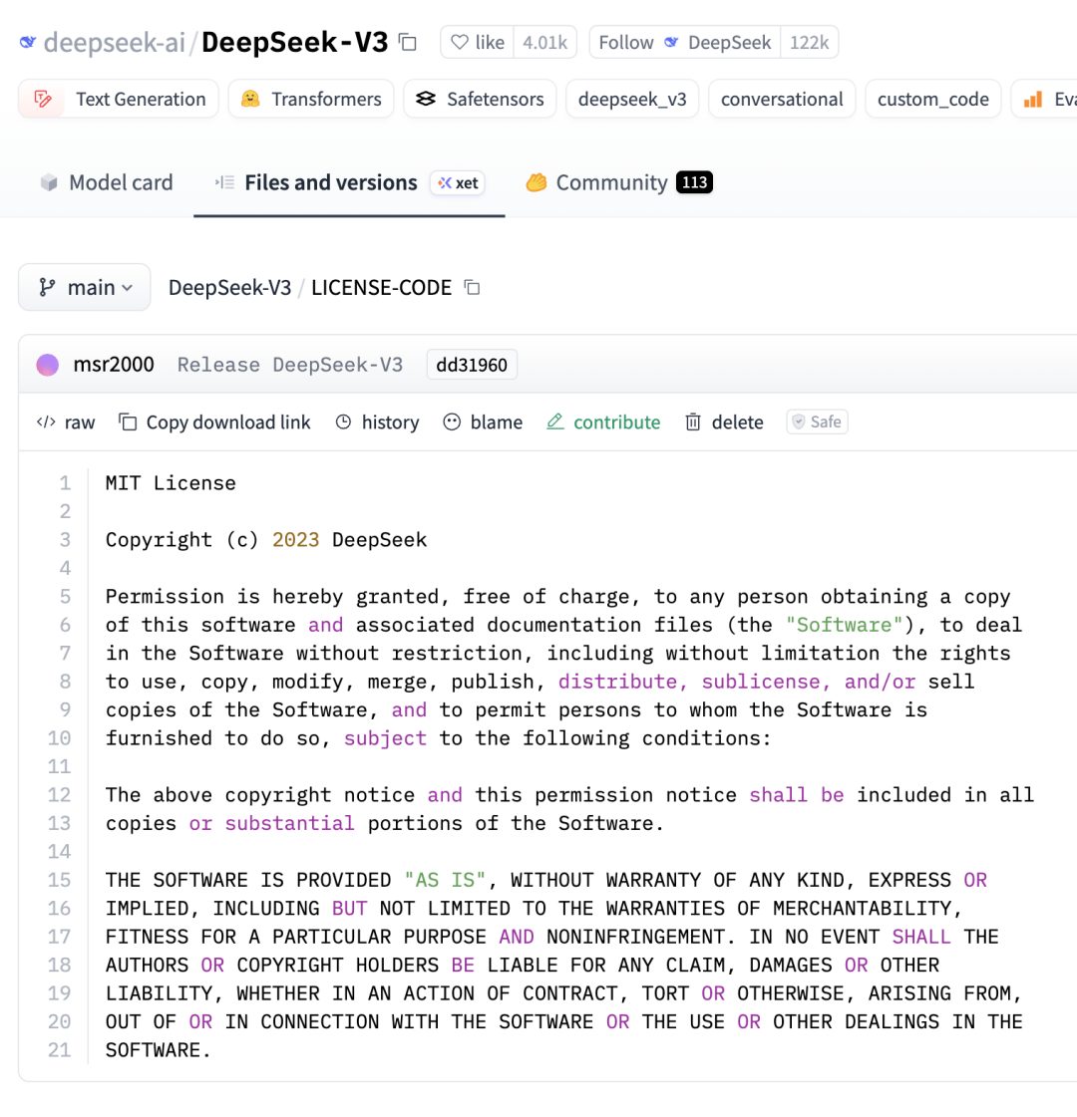The image size is (1077, 1117).
Task: Open the file history
Action: tap(378, 422)
